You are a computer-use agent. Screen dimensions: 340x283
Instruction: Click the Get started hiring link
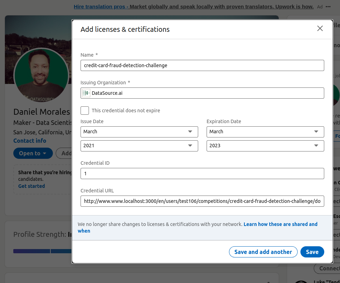point(32,186)
